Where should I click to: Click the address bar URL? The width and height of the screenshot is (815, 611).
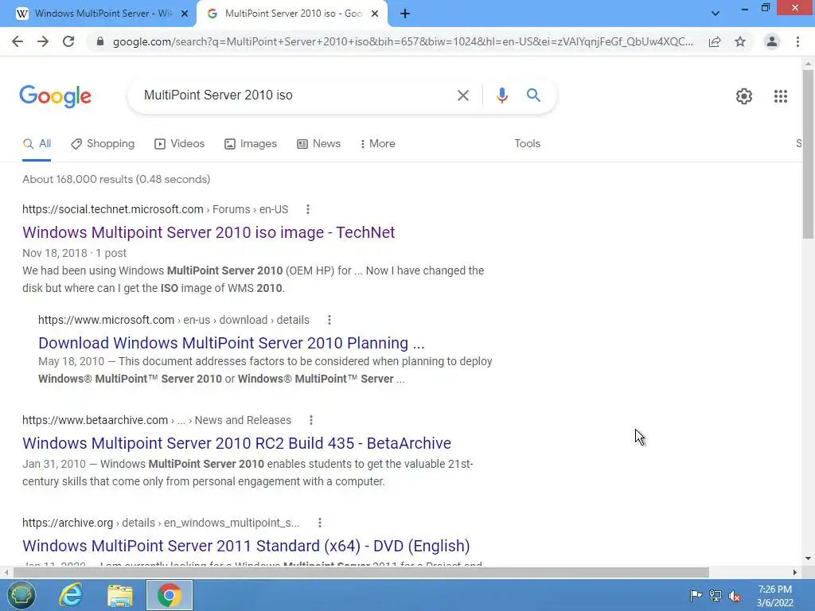pos(403,41)
